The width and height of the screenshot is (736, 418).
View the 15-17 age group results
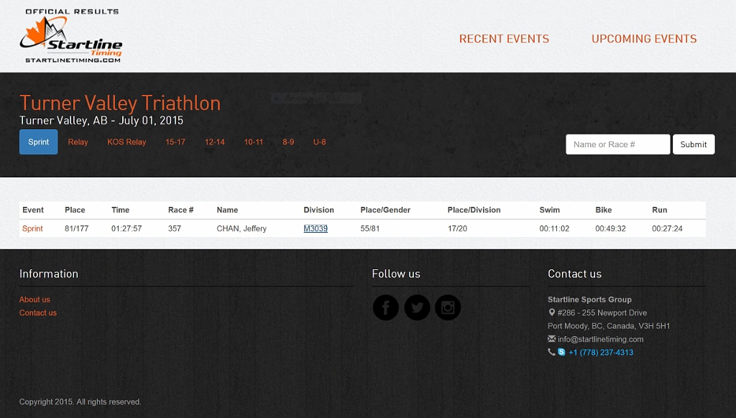tap(175, 142)
